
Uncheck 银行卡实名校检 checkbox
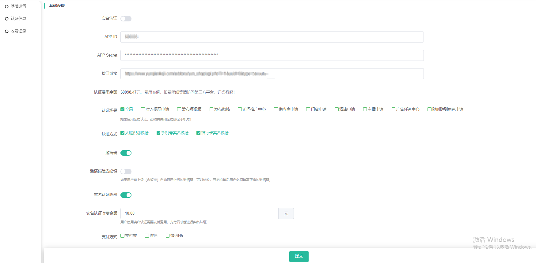pos(198,133)
